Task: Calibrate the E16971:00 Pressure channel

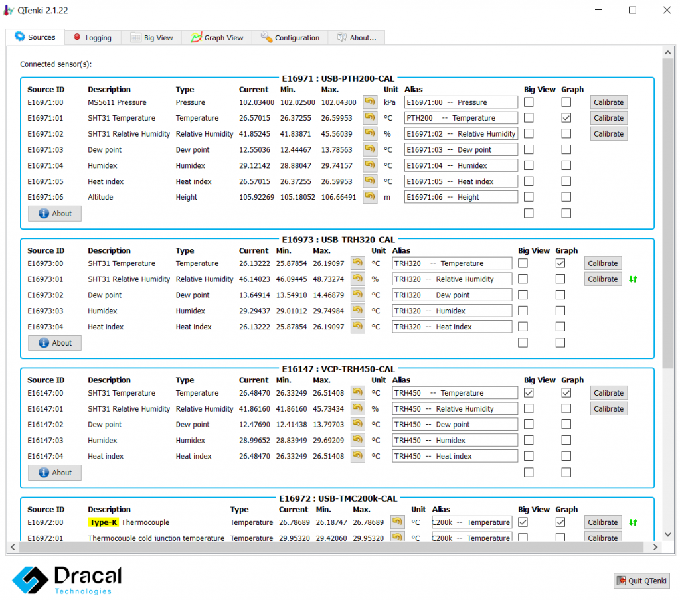Action: 608,102
